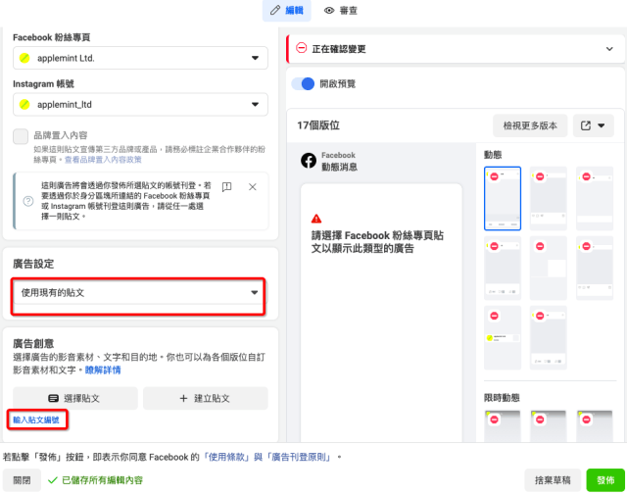Viewport: 627px width, 495px height.
Task: Click the 關閉 button
Action: (x=22, y=480)
